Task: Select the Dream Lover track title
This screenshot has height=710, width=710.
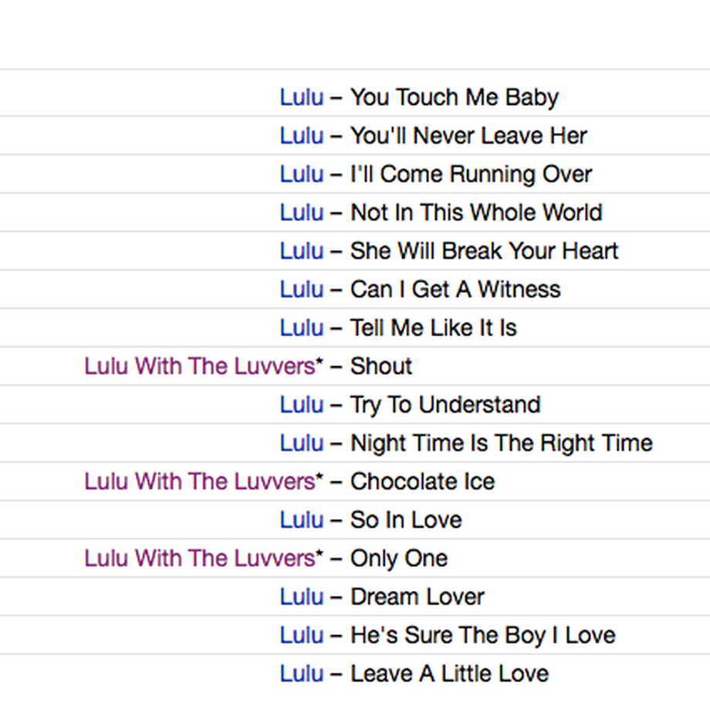Action: click(x=418, y=596)
